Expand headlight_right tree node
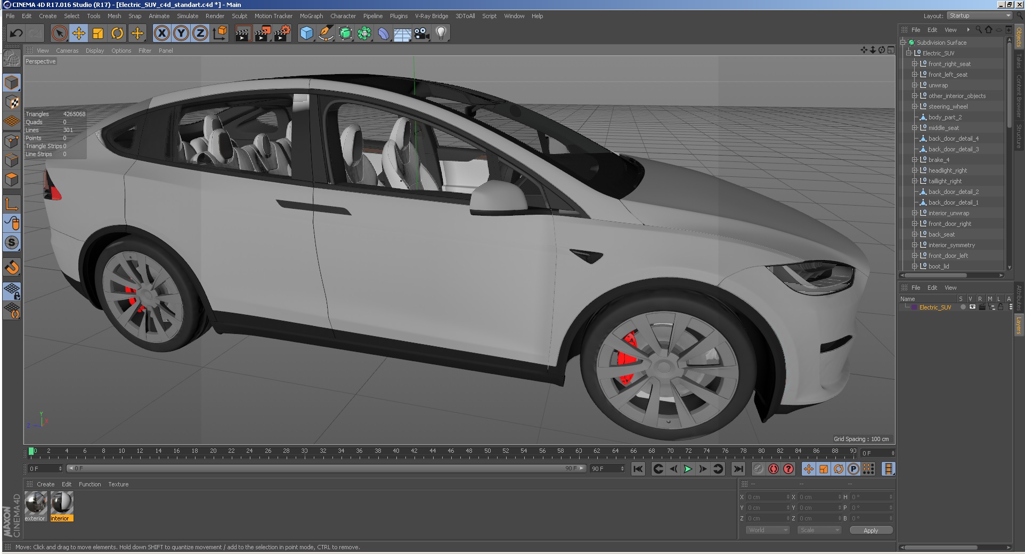 915,170
